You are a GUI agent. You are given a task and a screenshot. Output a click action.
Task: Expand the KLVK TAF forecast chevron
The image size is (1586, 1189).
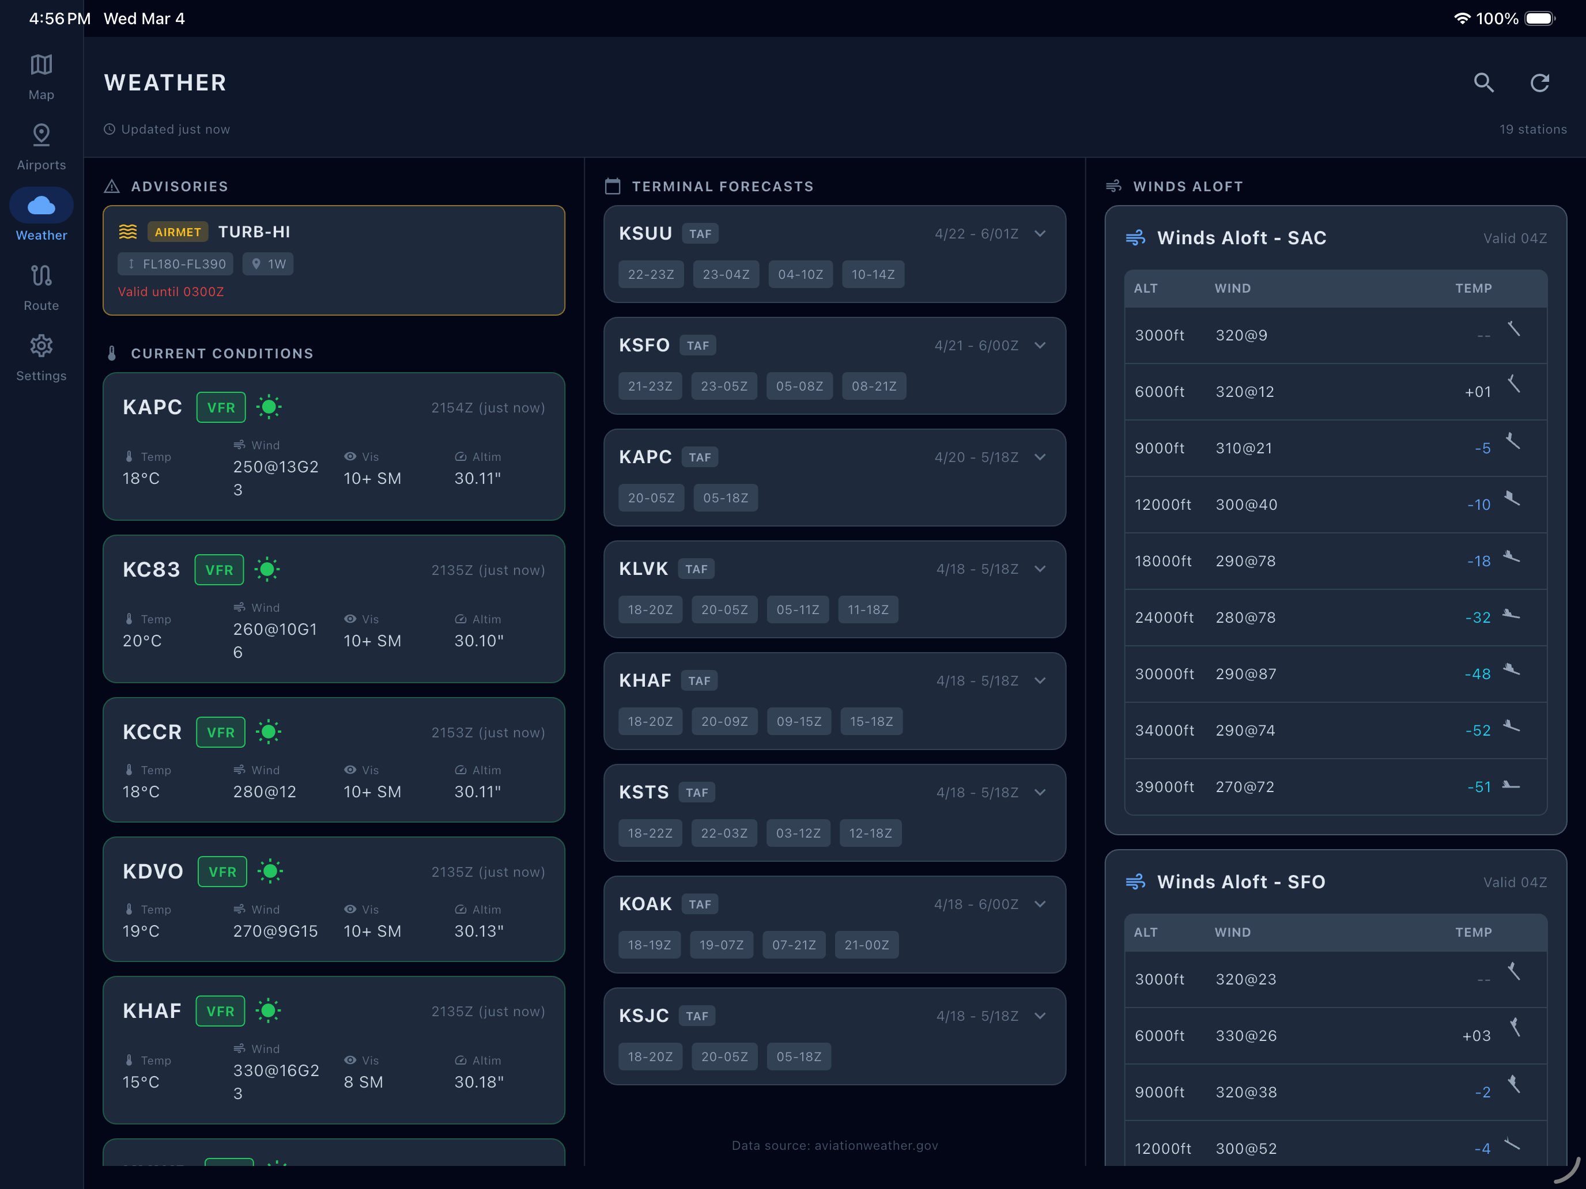(x=1040, y=569)
